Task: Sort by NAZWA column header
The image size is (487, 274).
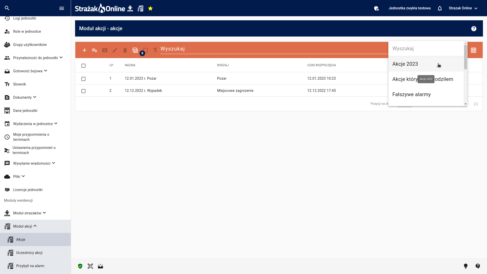Action: (x=130, y=65)
